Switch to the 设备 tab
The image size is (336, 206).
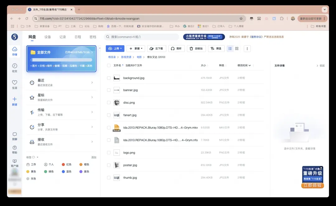pos(48,37)
